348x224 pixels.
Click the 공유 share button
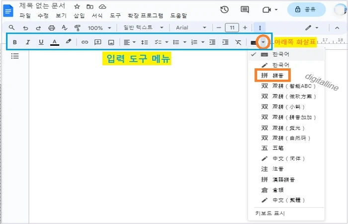point(306,9)
